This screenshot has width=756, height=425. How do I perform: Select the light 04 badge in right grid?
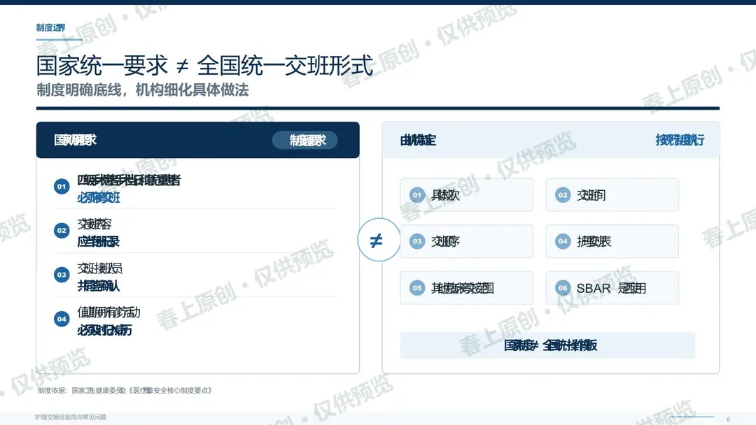click(563, 241)
